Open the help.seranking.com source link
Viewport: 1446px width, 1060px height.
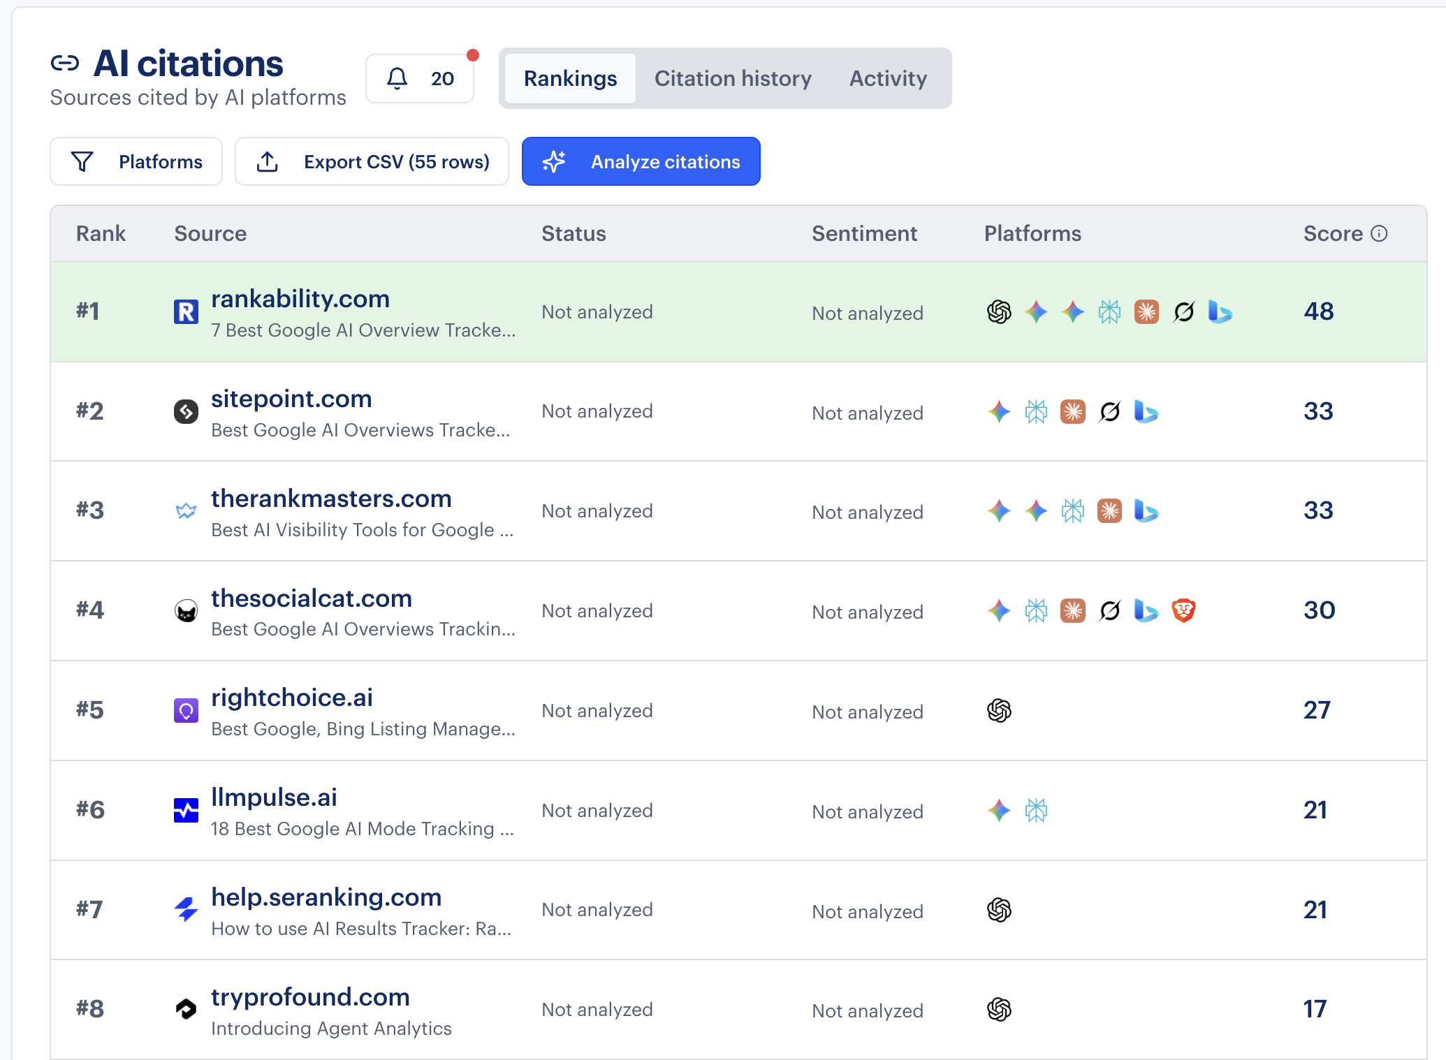point(326,897)
